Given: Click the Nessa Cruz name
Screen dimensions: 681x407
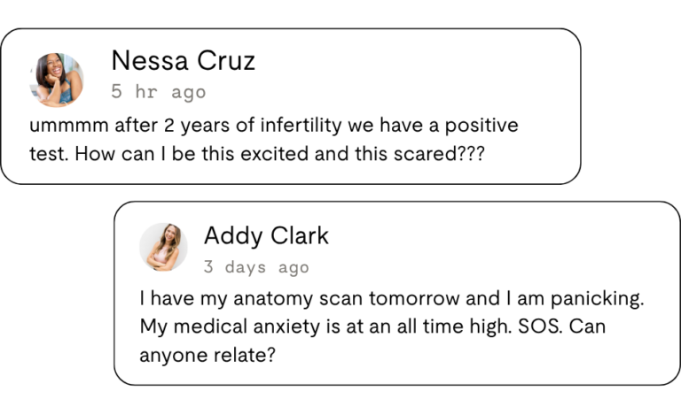Looking at the screenshot, I should [x=183, y=61].
